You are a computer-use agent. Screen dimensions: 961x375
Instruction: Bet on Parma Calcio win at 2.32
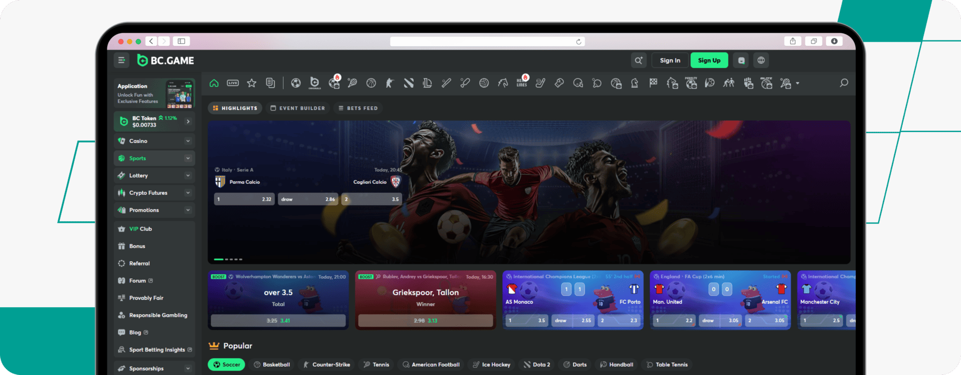[245, 199]
